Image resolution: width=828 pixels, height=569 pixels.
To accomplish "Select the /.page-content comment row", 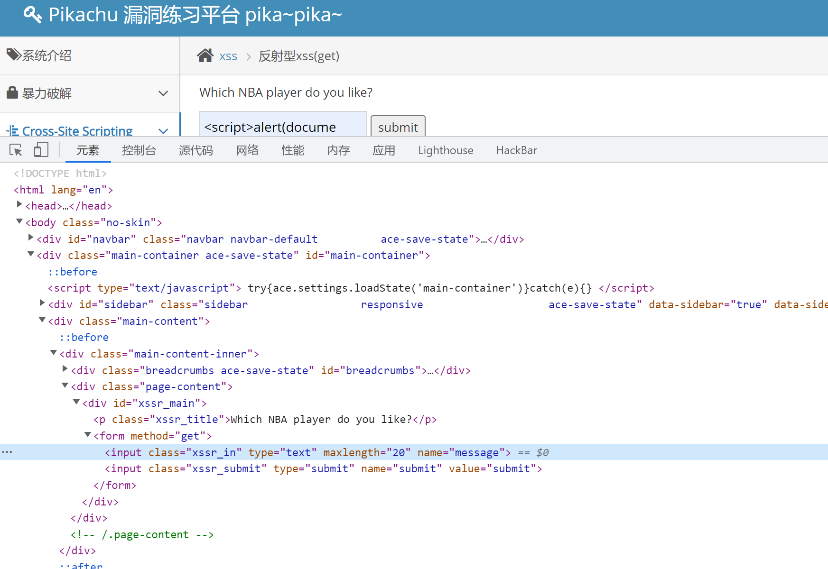I will coord(414,534).
